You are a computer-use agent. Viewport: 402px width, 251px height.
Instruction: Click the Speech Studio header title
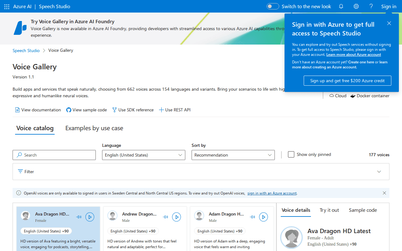point(55,7)
